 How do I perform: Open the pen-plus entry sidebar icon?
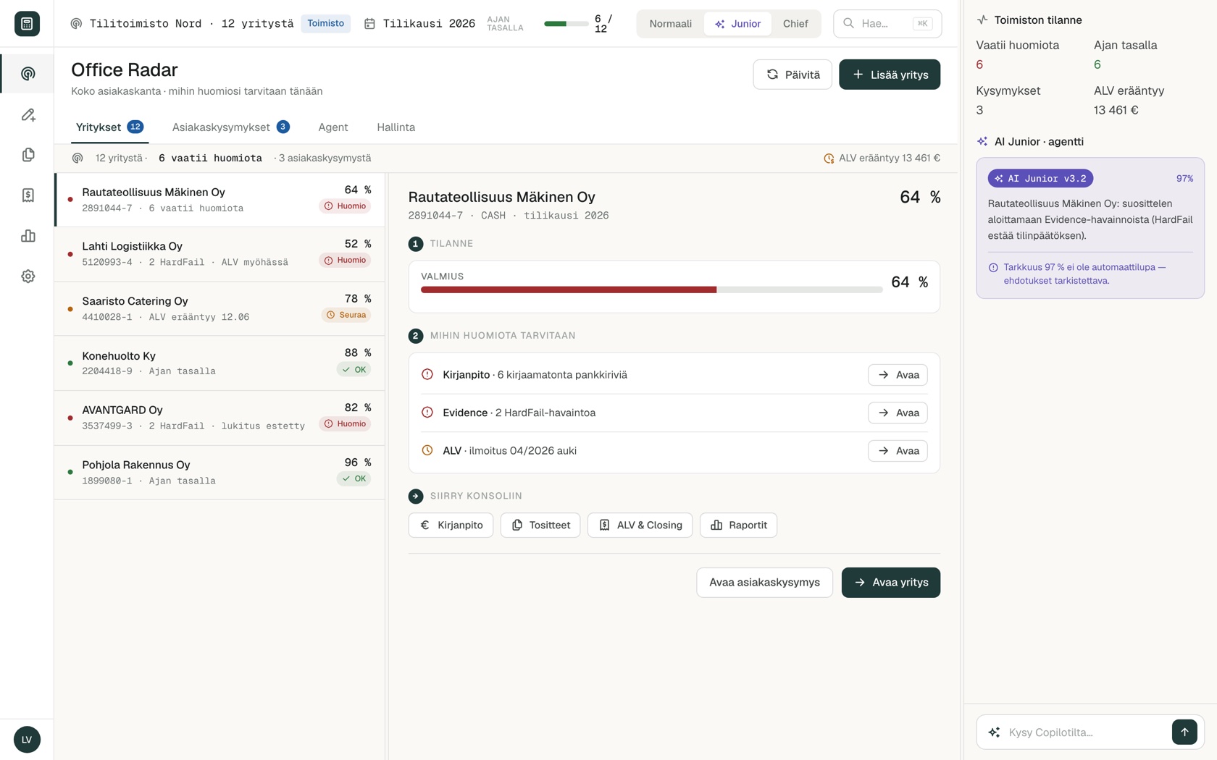click(28, 114)
